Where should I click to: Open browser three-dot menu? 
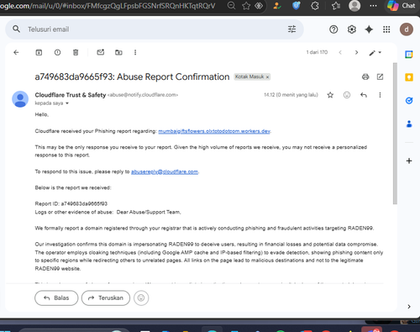pyautogui.click(x=373, y=6)
